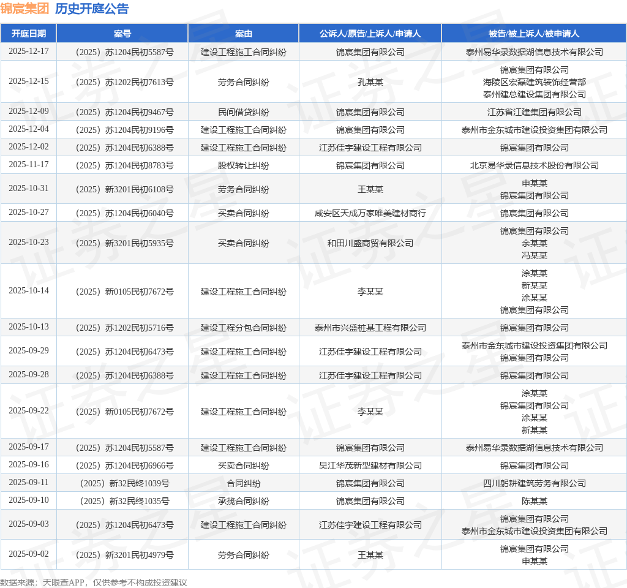Click date cell 2025-12-02
This screenshot has width=627, height=588.
coord(29,147)
